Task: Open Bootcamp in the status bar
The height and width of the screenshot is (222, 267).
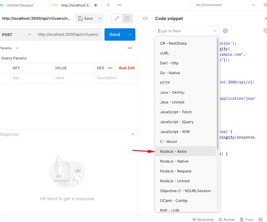Action: coord(203,220)
